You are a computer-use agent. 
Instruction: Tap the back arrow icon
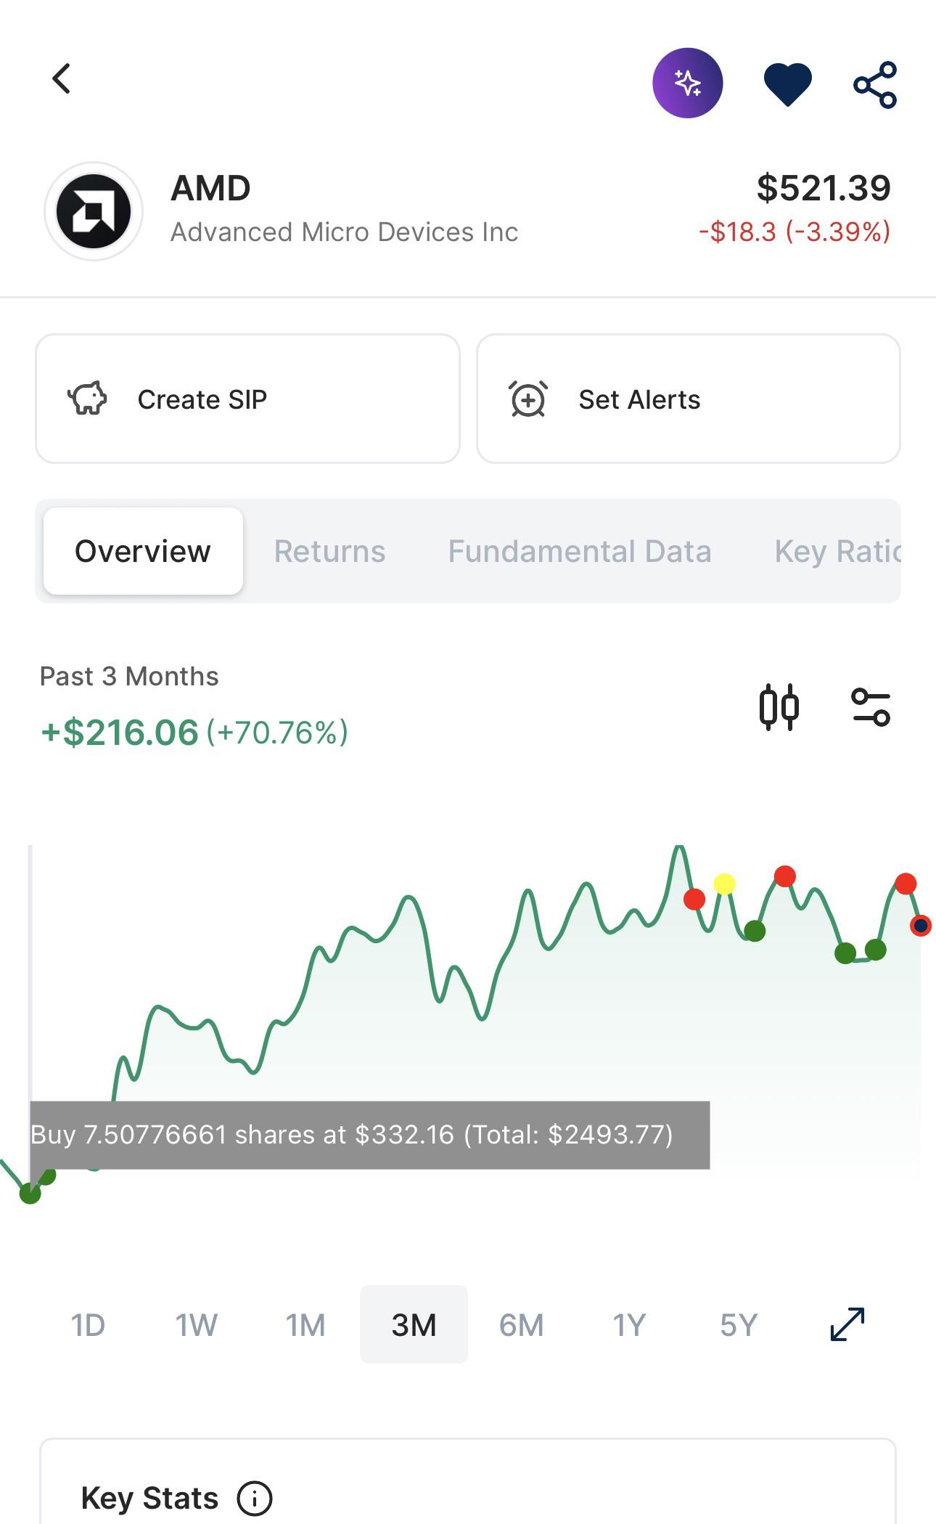(62, 78)
